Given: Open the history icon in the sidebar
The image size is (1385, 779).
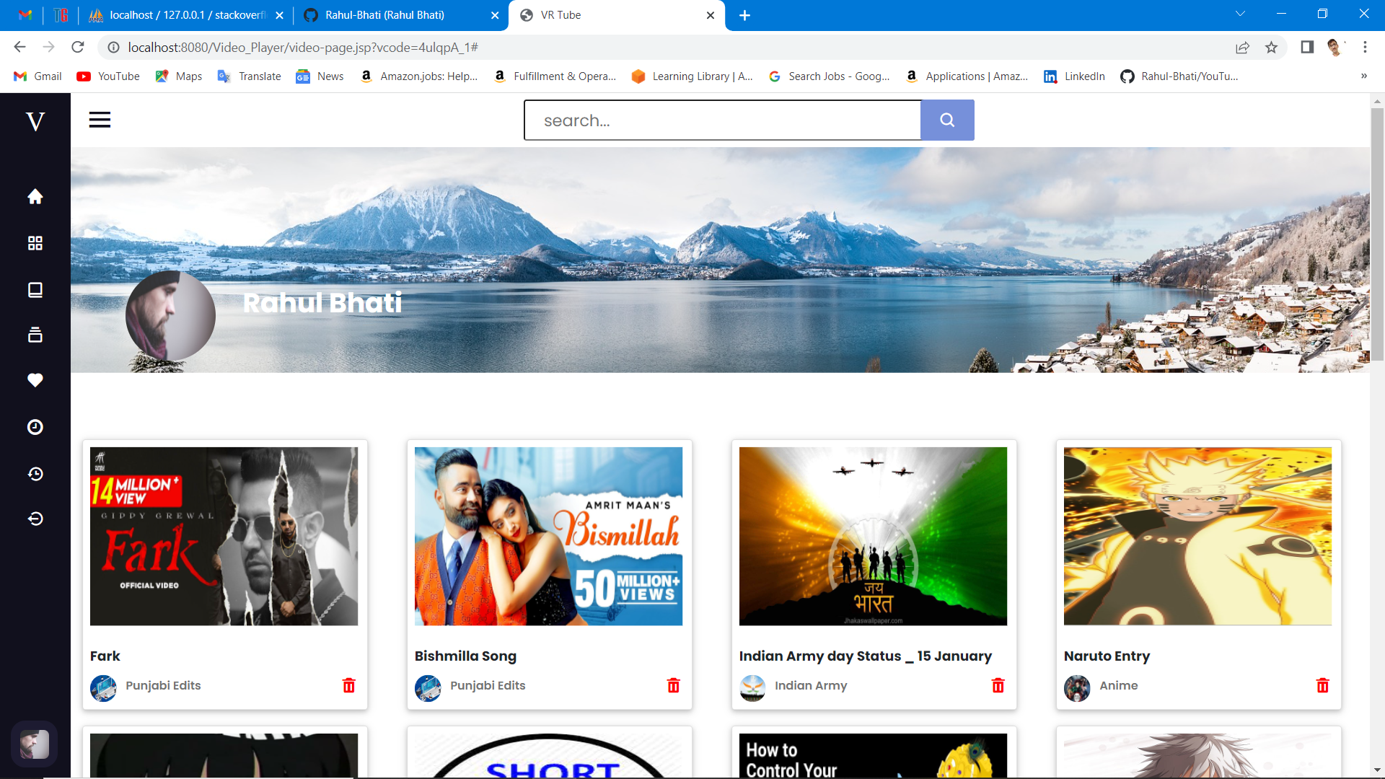Looking at the screenshot, I should (x=35, y=474).
